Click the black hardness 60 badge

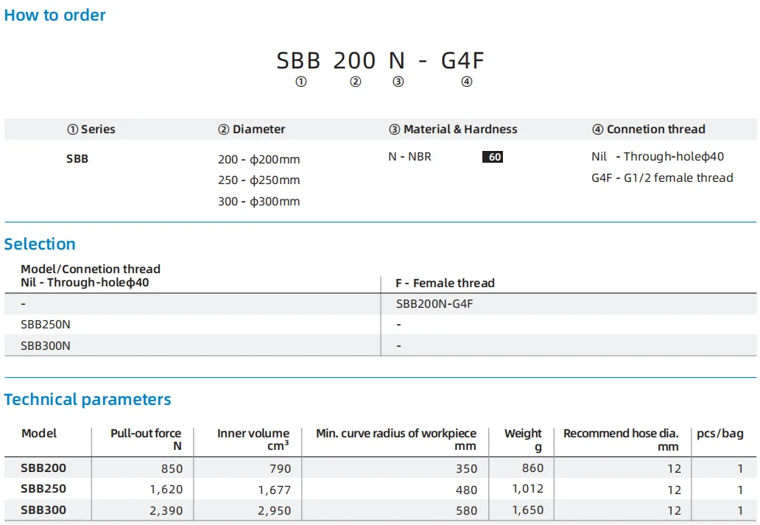click(x=493, y=157)
